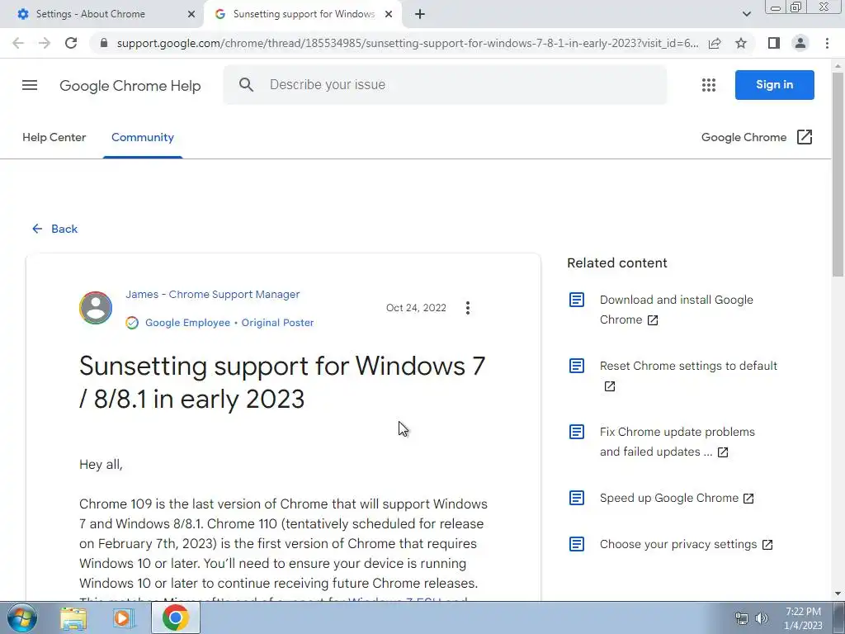Click the address bar URL

[x=408, y=43]
